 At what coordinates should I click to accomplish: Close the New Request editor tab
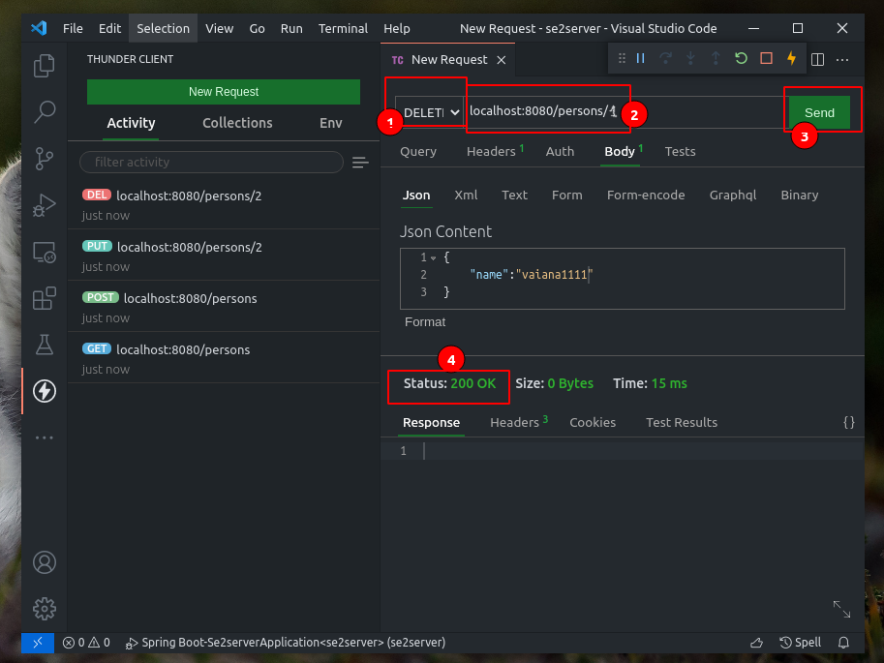click(502, 60)
